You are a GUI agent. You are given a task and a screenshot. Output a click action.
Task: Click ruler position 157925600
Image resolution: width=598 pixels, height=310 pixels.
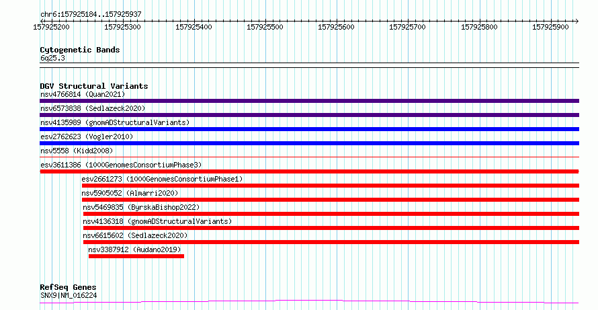click(336, 27)
